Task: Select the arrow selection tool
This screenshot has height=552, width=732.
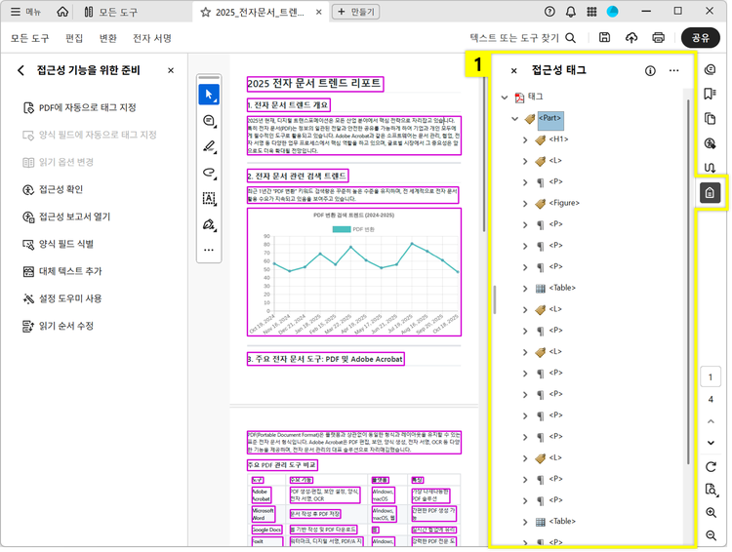Action: coord(209,95)
